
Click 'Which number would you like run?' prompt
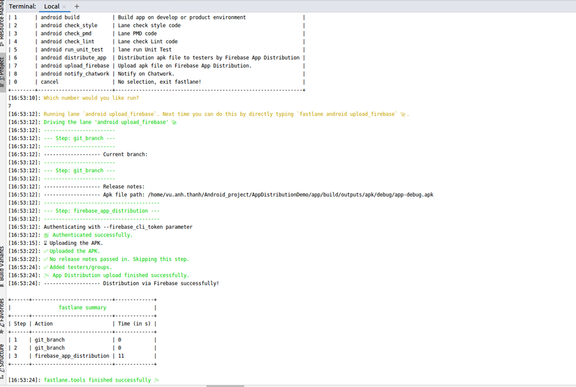(x=91, y=98)
